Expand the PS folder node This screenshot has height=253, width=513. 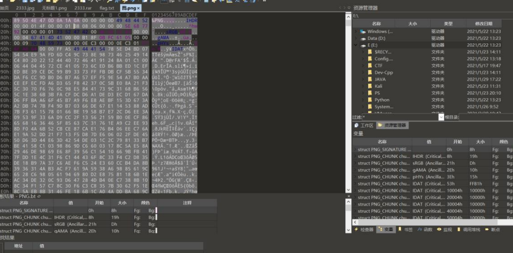pos(362,93)
